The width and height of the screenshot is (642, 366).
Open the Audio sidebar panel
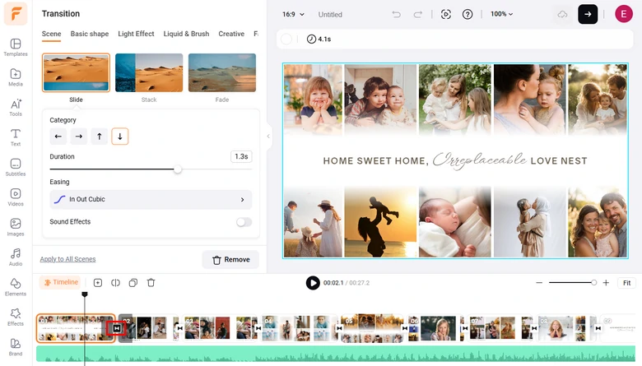pos(16,257)
